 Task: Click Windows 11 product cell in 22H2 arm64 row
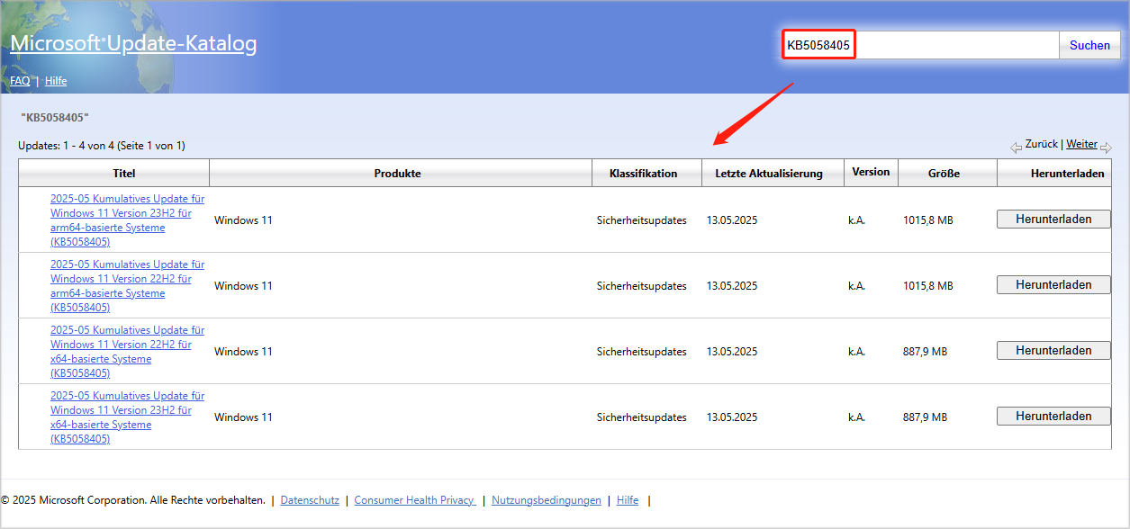click(243, 286)
